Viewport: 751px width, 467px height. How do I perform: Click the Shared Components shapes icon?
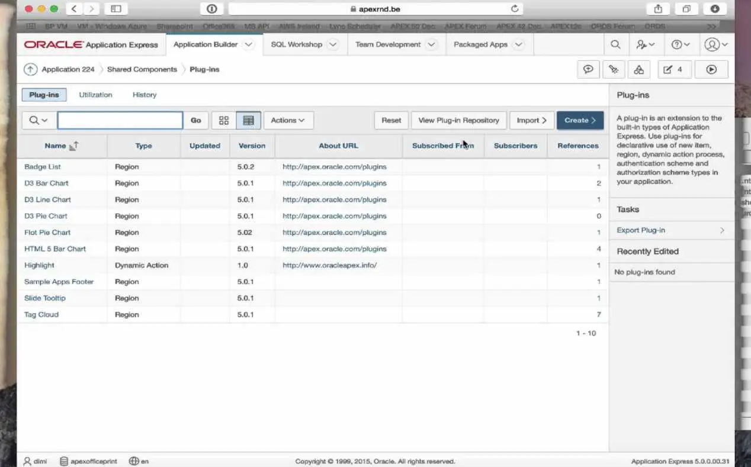[638, 69]
